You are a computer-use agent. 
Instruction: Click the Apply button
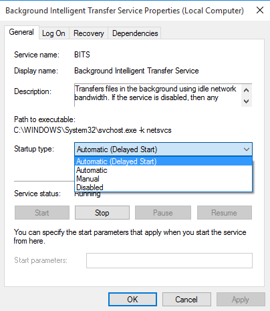[241, 300]
